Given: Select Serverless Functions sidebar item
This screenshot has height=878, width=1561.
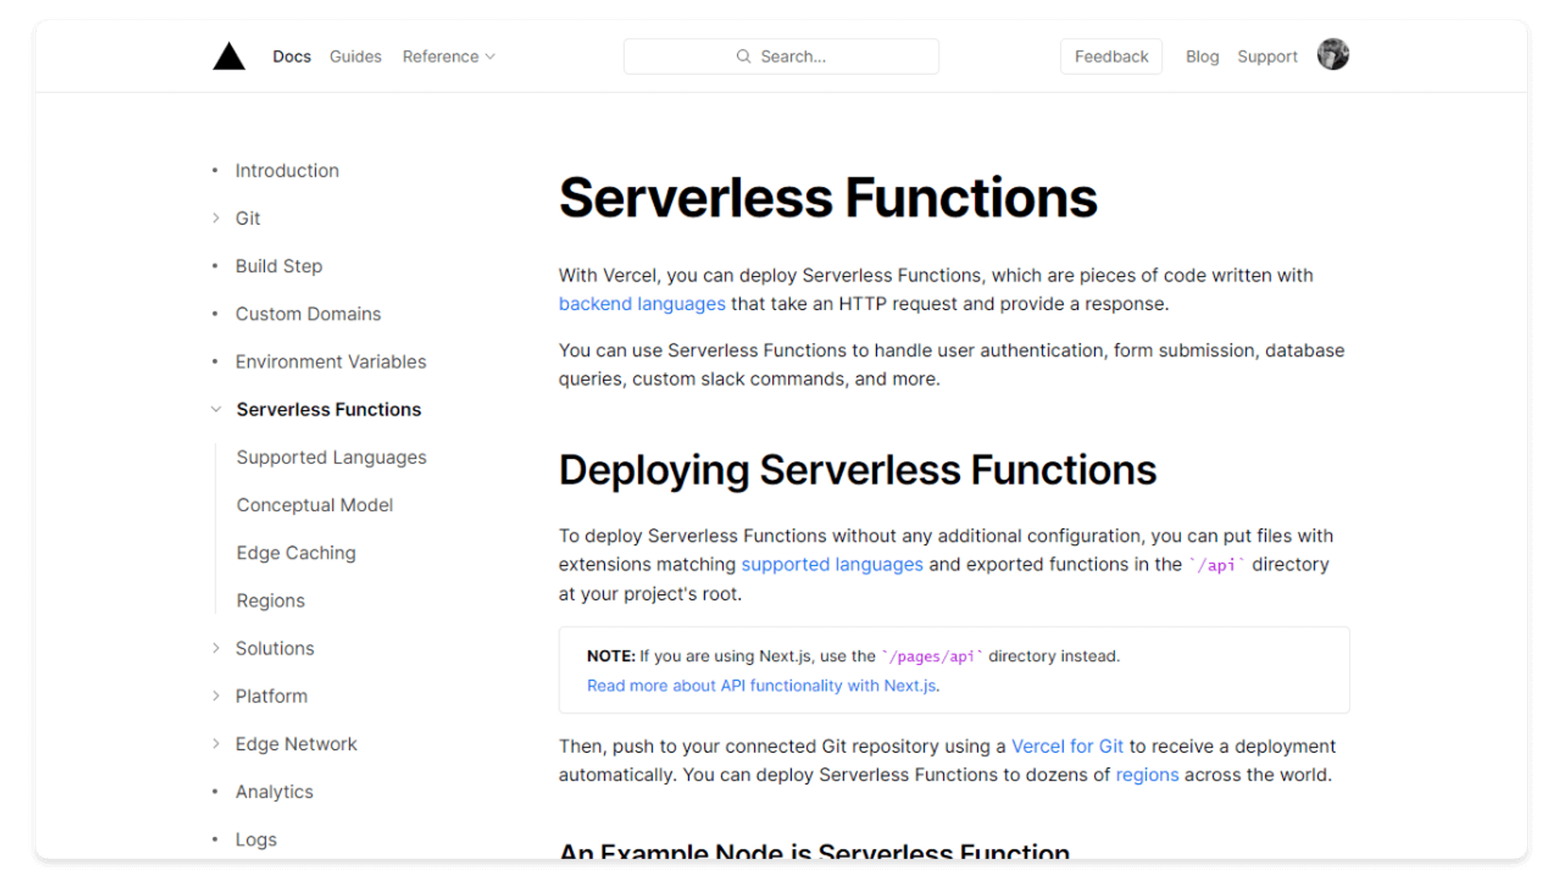Looking at the screenshot, I should (x=329, y=409).
